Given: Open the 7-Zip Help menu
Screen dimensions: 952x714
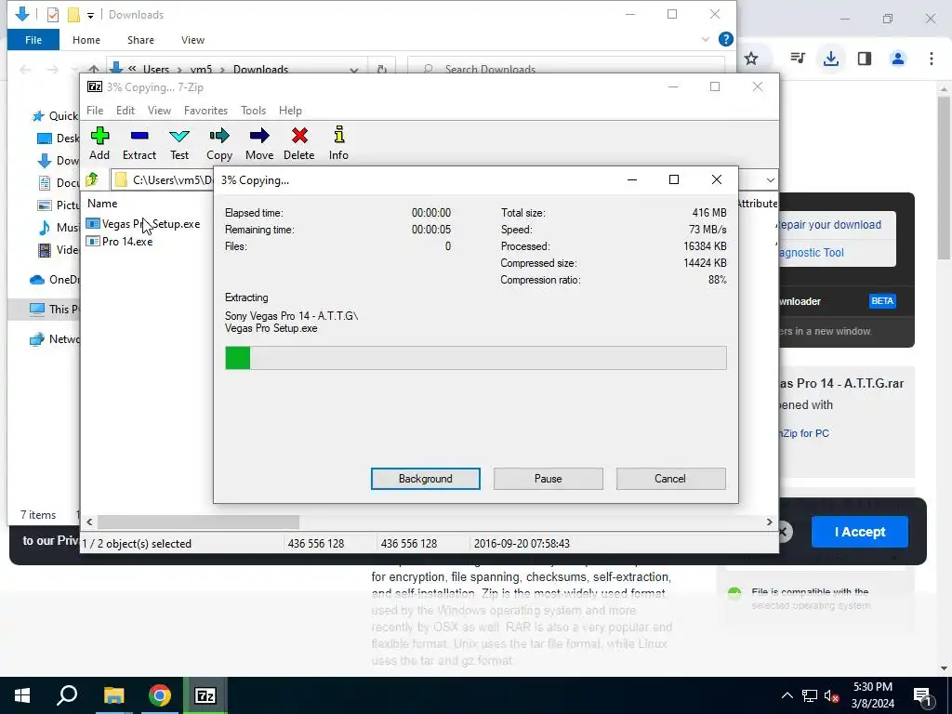Looking at the screenshot, I should (x=290, y=111).
